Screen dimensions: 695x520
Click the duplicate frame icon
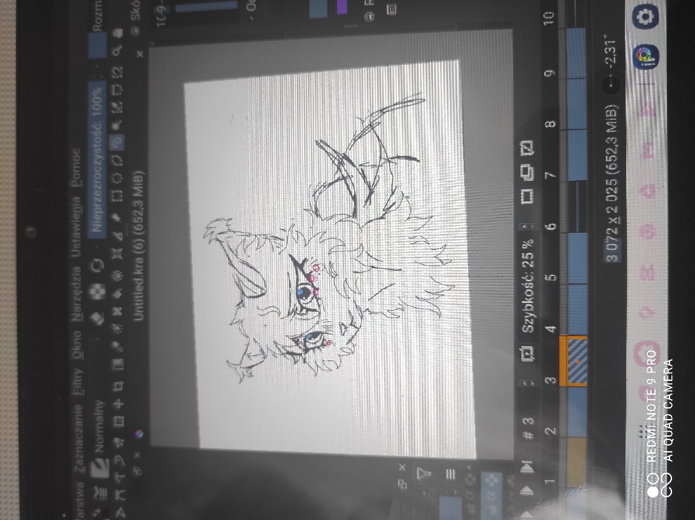pos(526,172)
